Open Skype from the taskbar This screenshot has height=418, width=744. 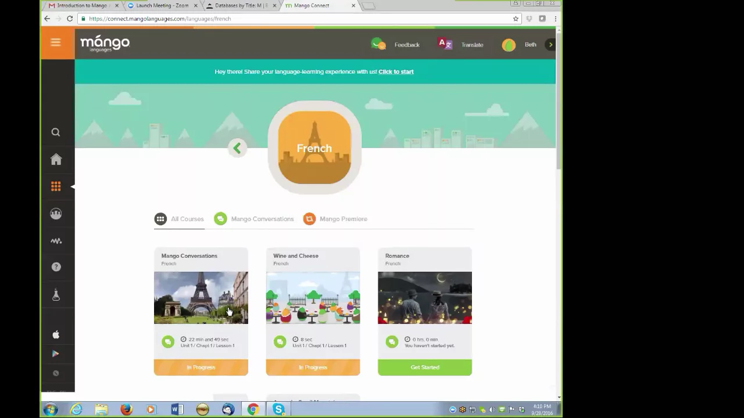click(279, 409)
